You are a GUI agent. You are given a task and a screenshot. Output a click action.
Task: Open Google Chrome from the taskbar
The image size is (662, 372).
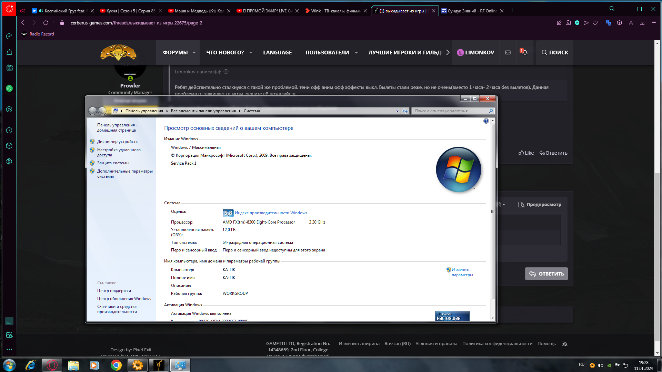coord(116,365)
